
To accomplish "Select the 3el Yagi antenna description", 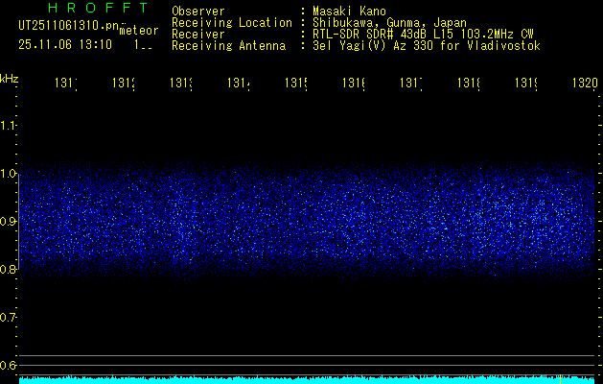I will [x=426, y=45].
